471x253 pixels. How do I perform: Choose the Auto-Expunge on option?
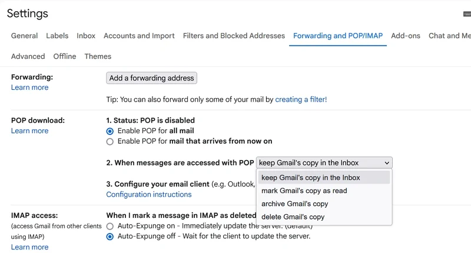(x=110, y=226)
